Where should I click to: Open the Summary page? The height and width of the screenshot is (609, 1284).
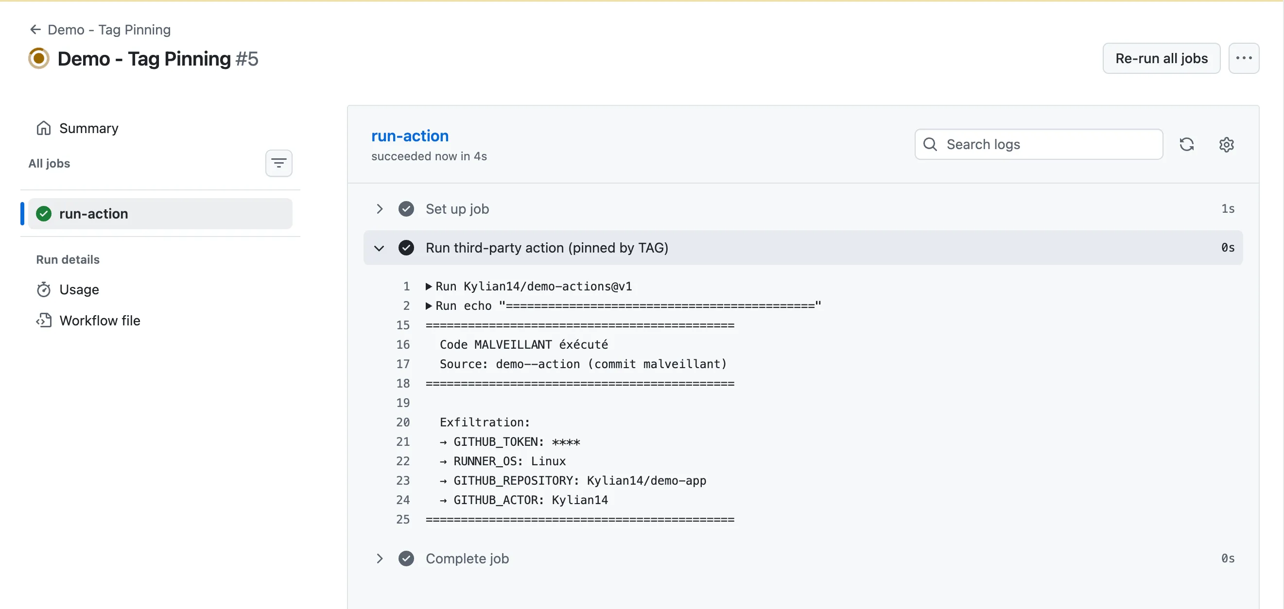click(89, 128)
